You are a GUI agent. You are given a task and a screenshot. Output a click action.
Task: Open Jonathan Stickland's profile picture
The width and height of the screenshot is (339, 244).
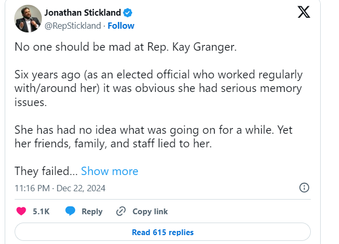(26, 18)
